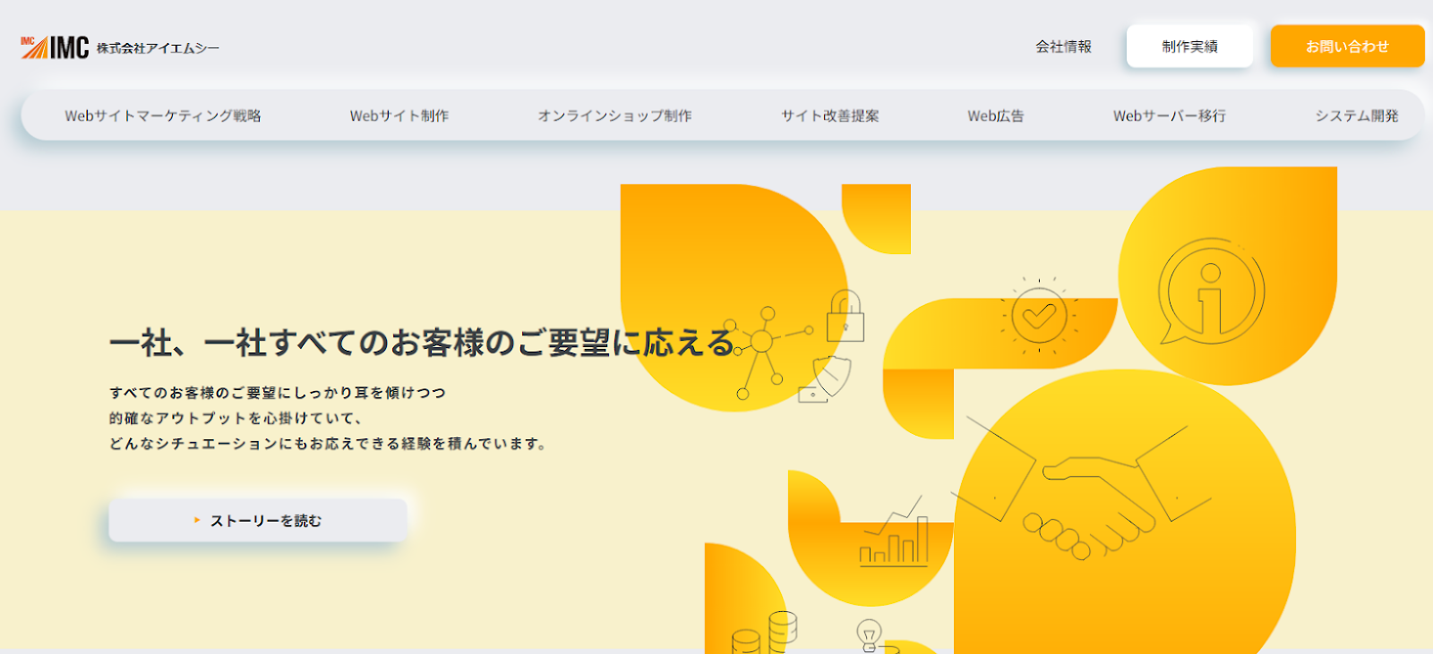Open the 会社情報 link
1433x654 pixels.
[1063, 47]
